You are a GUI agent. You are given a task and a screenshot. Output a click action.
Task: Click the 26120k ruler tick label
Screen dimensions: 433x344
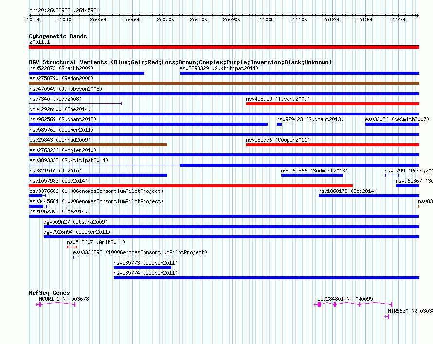click(332, 19)
